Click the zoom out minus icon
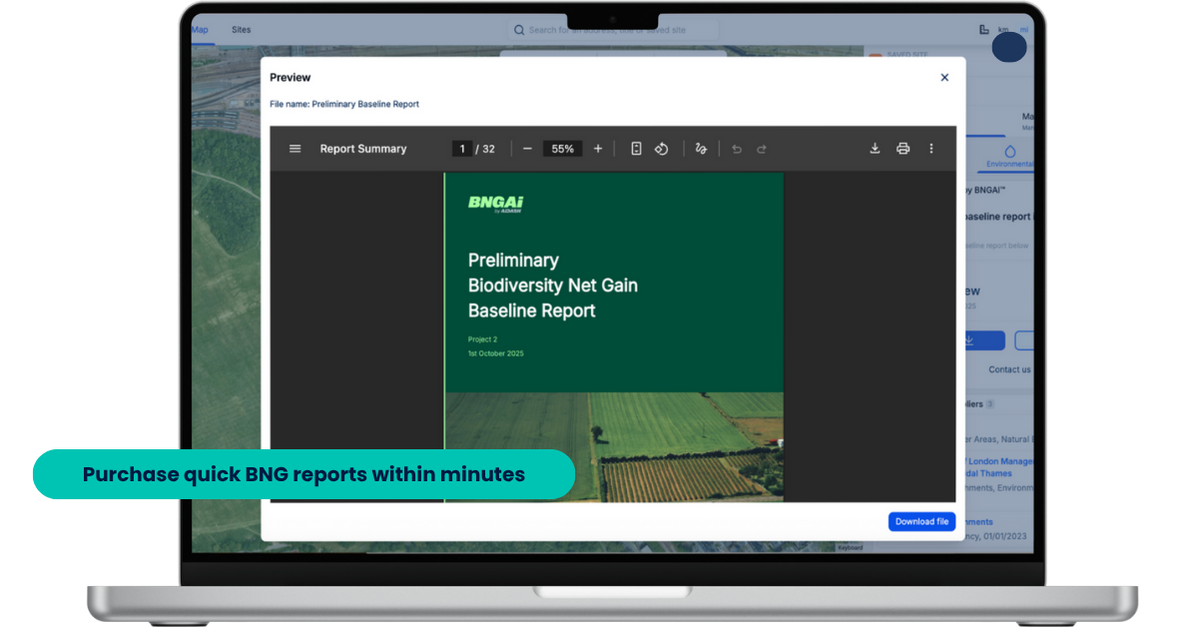Viewport: 1198px width, 627px height. click(x=527, y=149)
